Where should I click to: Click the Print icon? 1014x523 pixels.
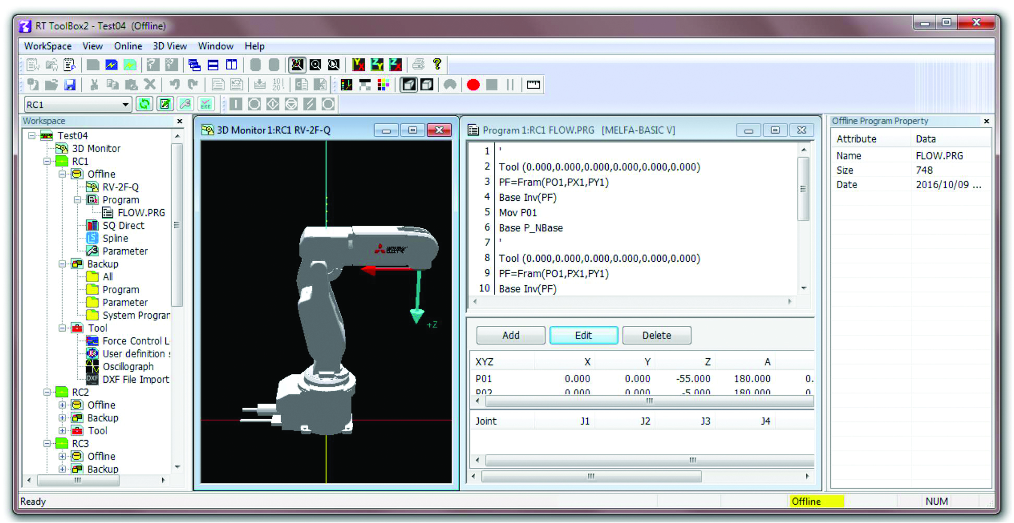point(418,65)
